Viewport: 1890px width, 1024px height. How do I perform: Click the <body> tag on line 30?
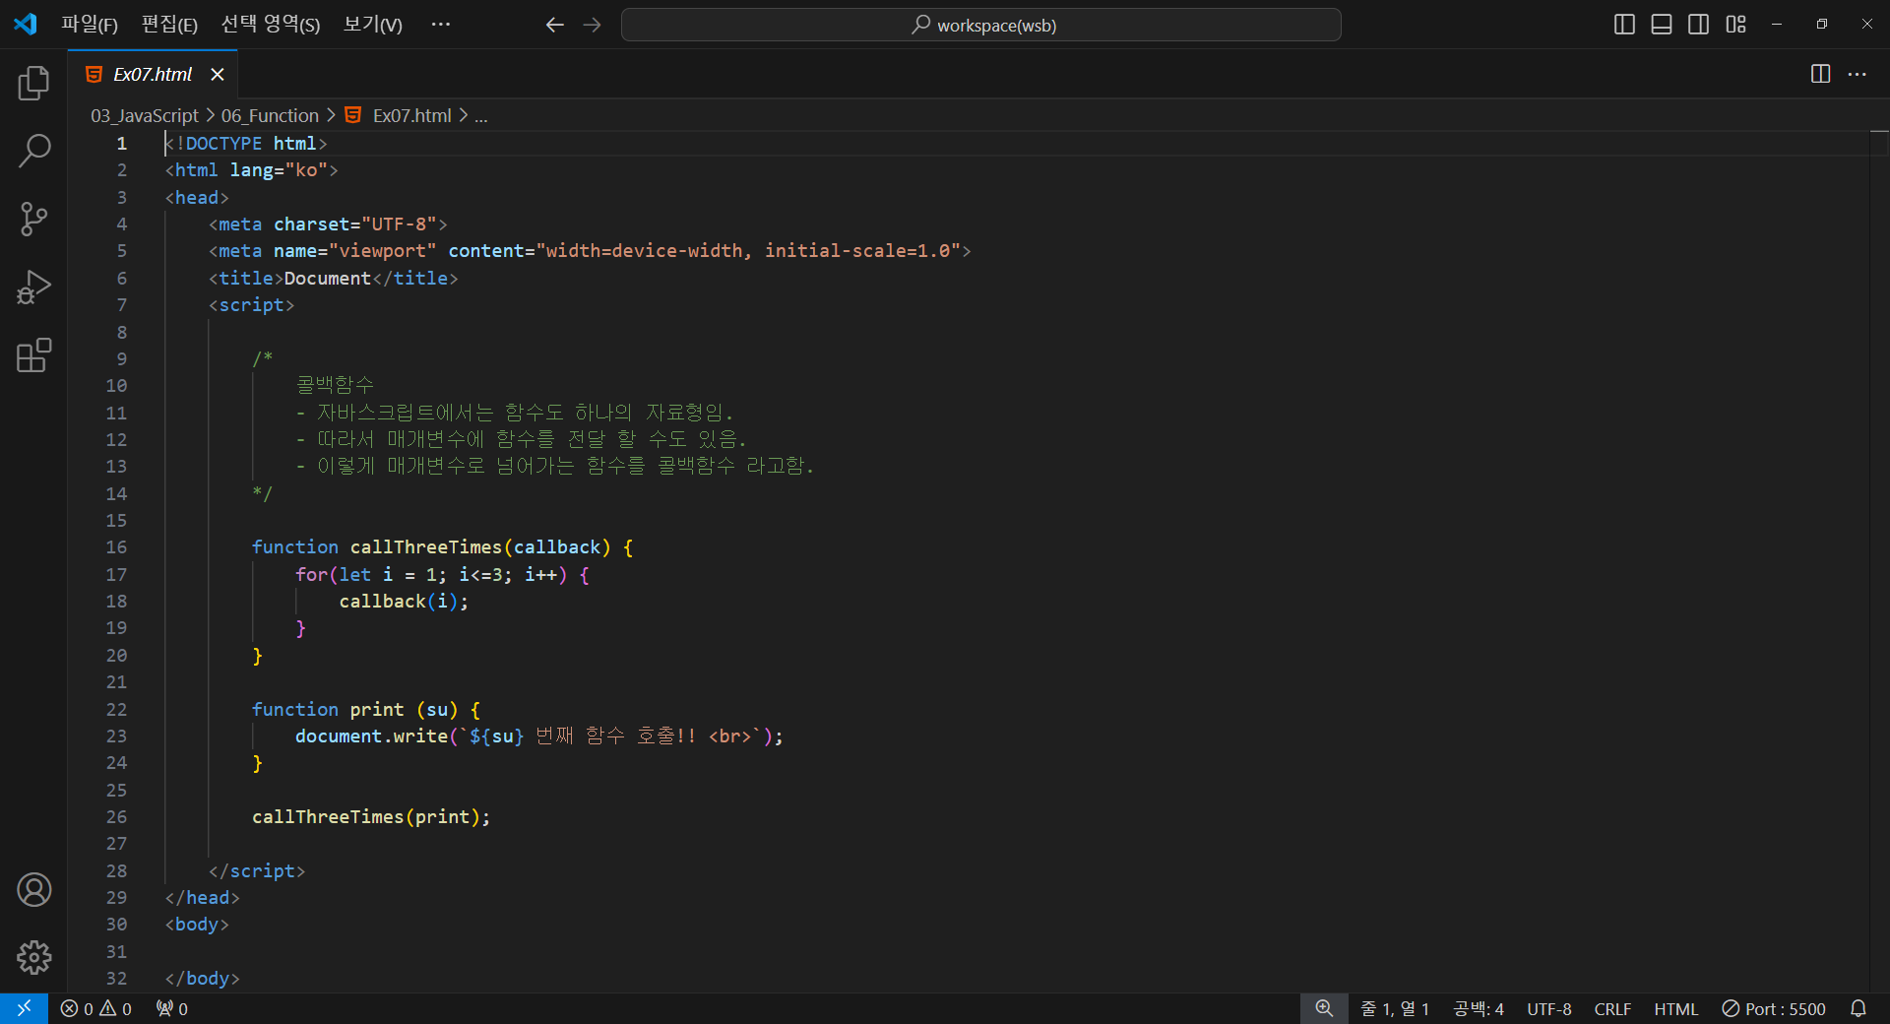[197, 925]
